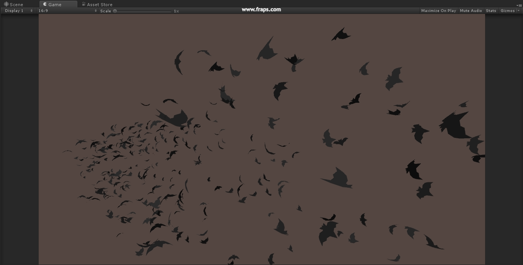Click the "Scale" label
Screen dimensions: 523x265
106,11
